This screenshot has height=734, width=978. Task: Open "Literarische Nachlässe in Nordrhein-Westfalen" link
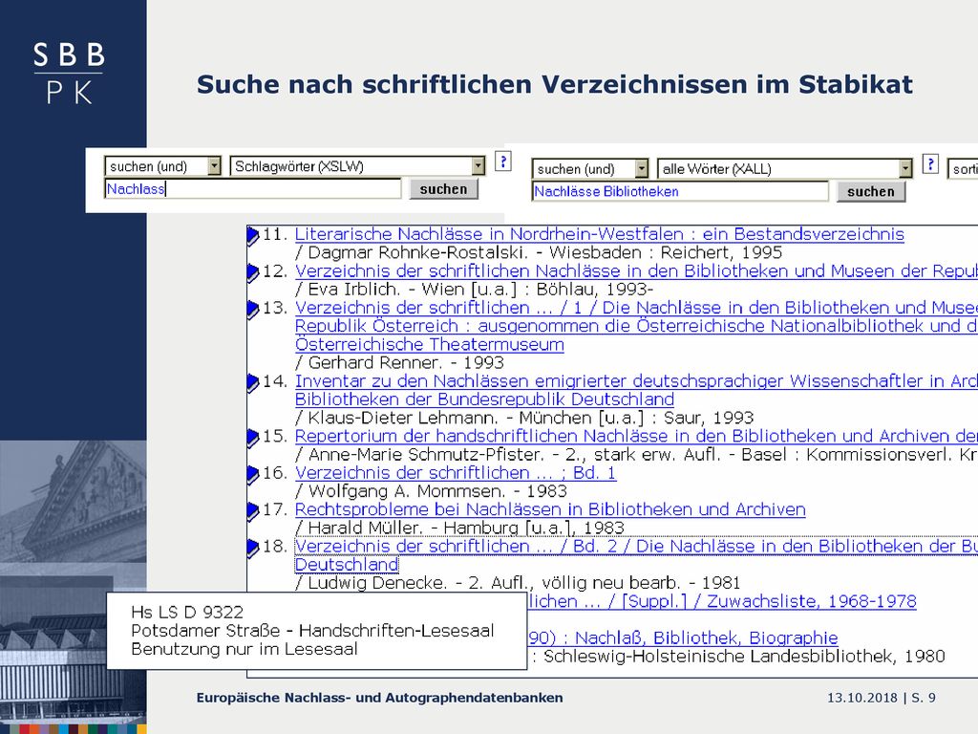coord(600,234)
